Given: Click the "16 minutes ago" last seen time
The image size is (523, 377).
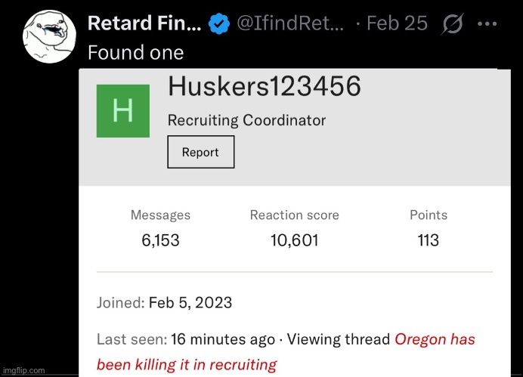Looking at the screenshot, I should tap(223, 339).
